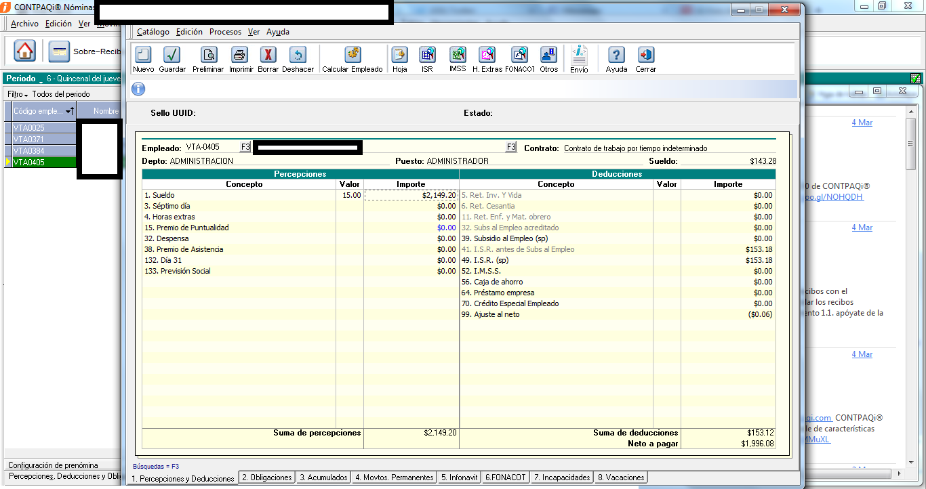Viewport: 926px width, 489px height.
Task: Select 1. Percepciones y Deducciones tab
Action: click(183, 479)
